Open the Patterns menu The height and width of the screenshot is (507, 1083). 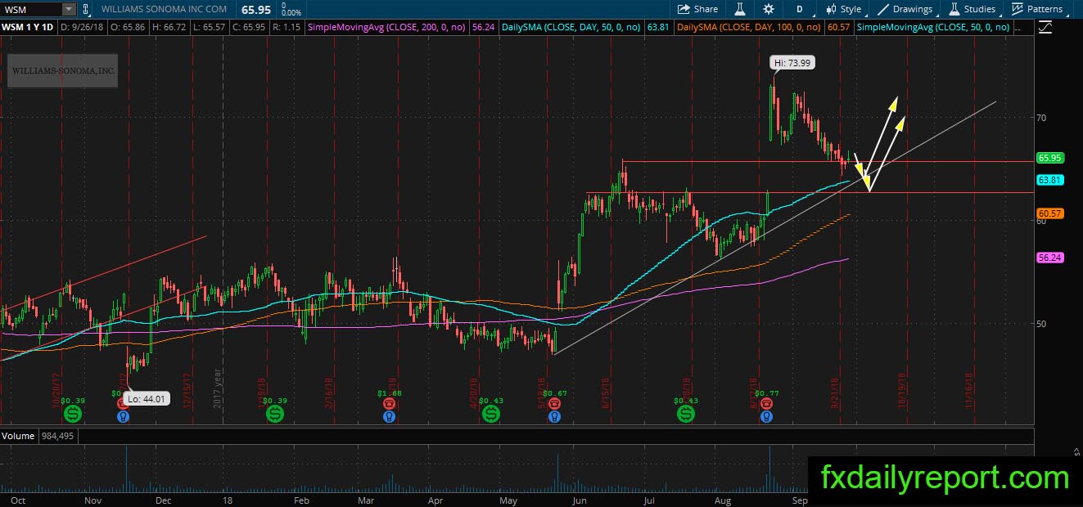pos(1037,9)
